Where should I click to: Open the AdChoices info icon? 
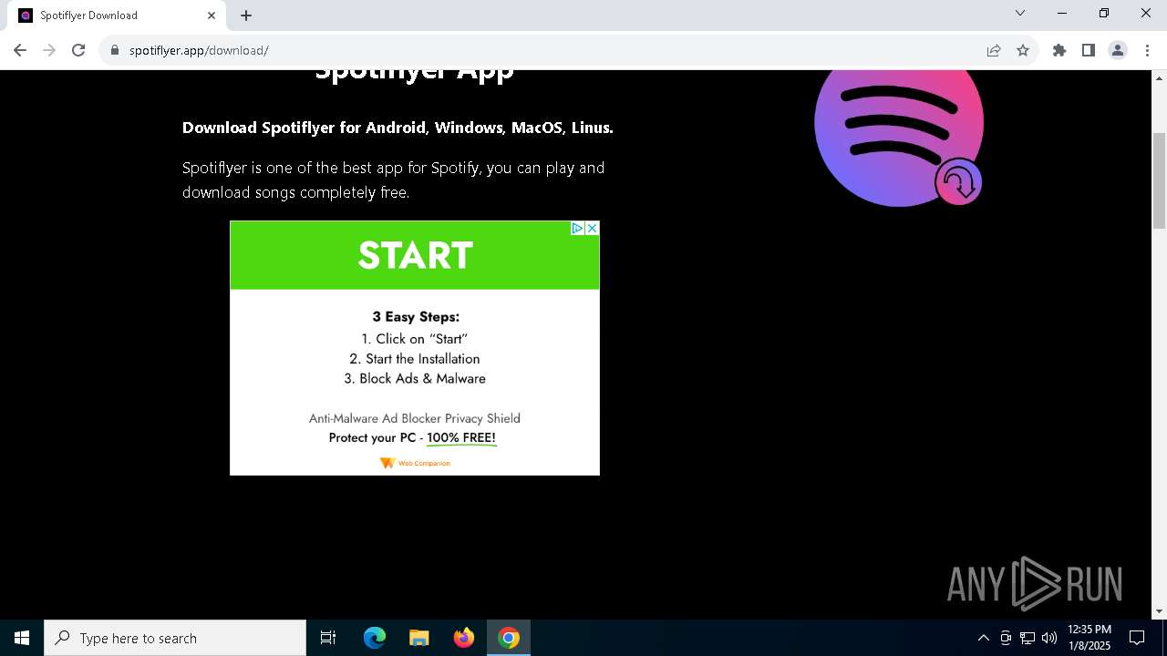click(577, 228)
